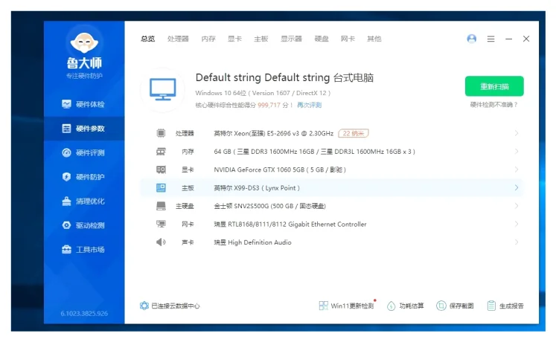
Task: Switch to the 显示器 tab
Action: coord(291,39)
